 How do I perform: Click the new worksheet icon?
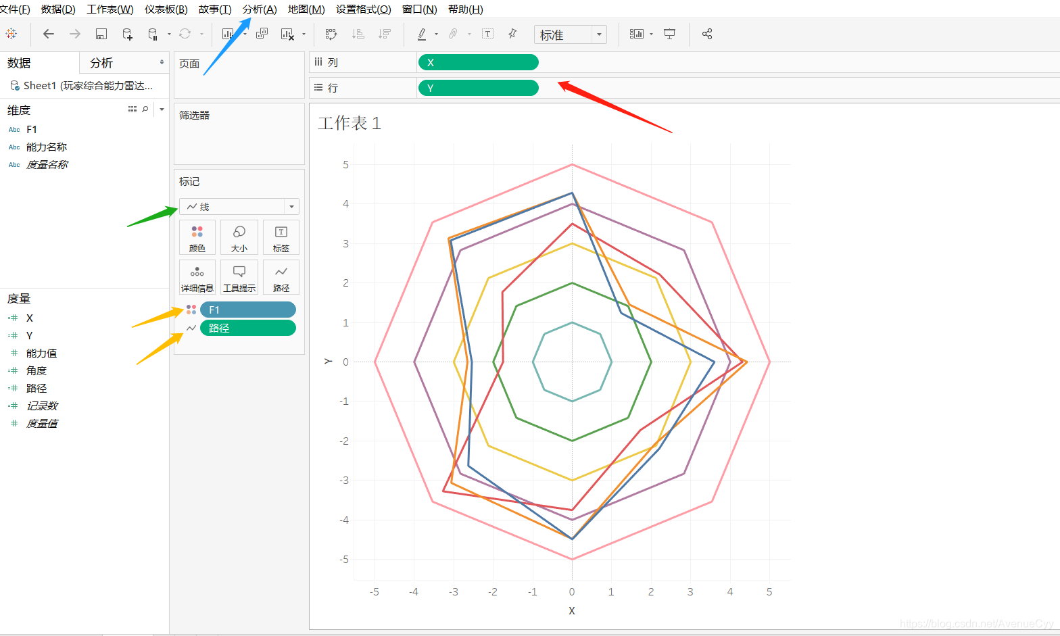pos(228,34)
